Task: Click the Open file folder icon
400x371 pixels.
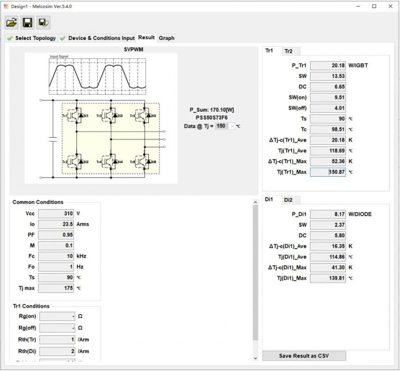Action: click(11, 22)
